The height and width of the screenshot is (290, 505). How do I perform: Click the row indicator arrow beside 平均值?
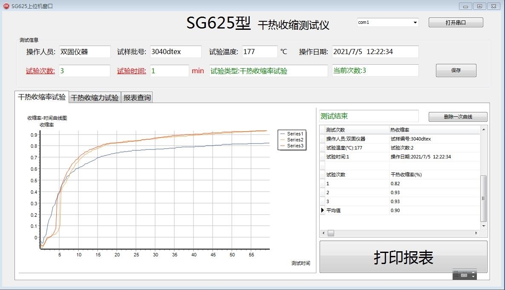tap(322, 210)
